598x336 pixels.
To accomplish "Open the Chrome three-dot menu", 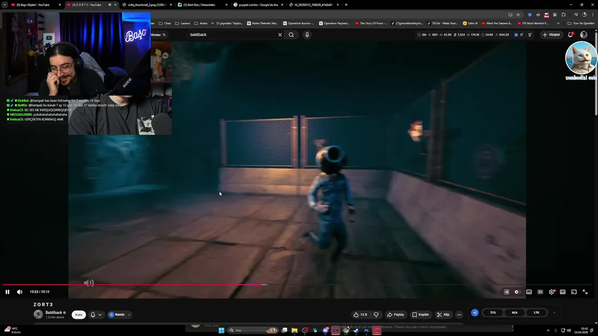I will pyautogui.click(x=592, y=14).
